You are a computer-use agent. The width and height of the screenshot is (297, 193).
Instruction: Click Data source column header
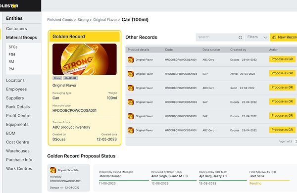211,50
